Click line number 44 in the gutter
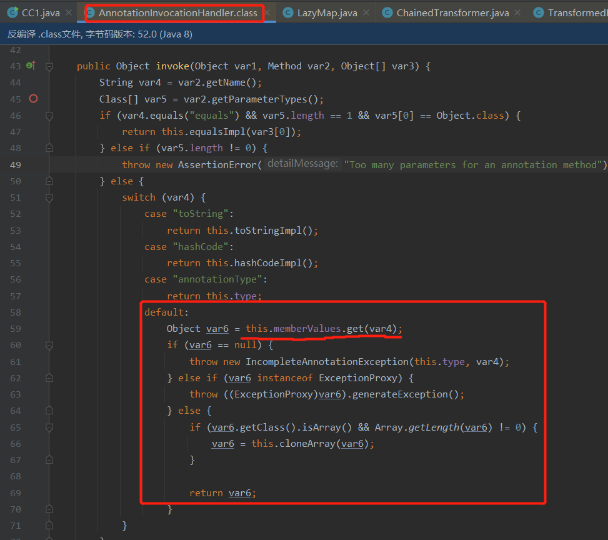The image size is (608, 540). (16, 82)
